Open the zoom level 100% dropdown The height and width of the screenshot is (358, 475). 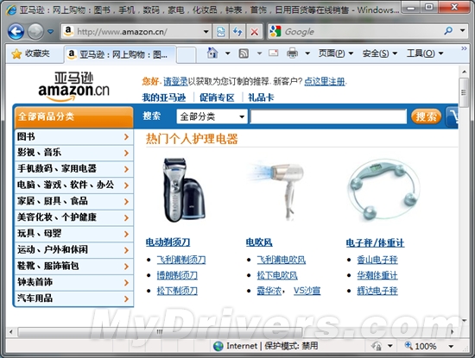(x=451, y=346)
